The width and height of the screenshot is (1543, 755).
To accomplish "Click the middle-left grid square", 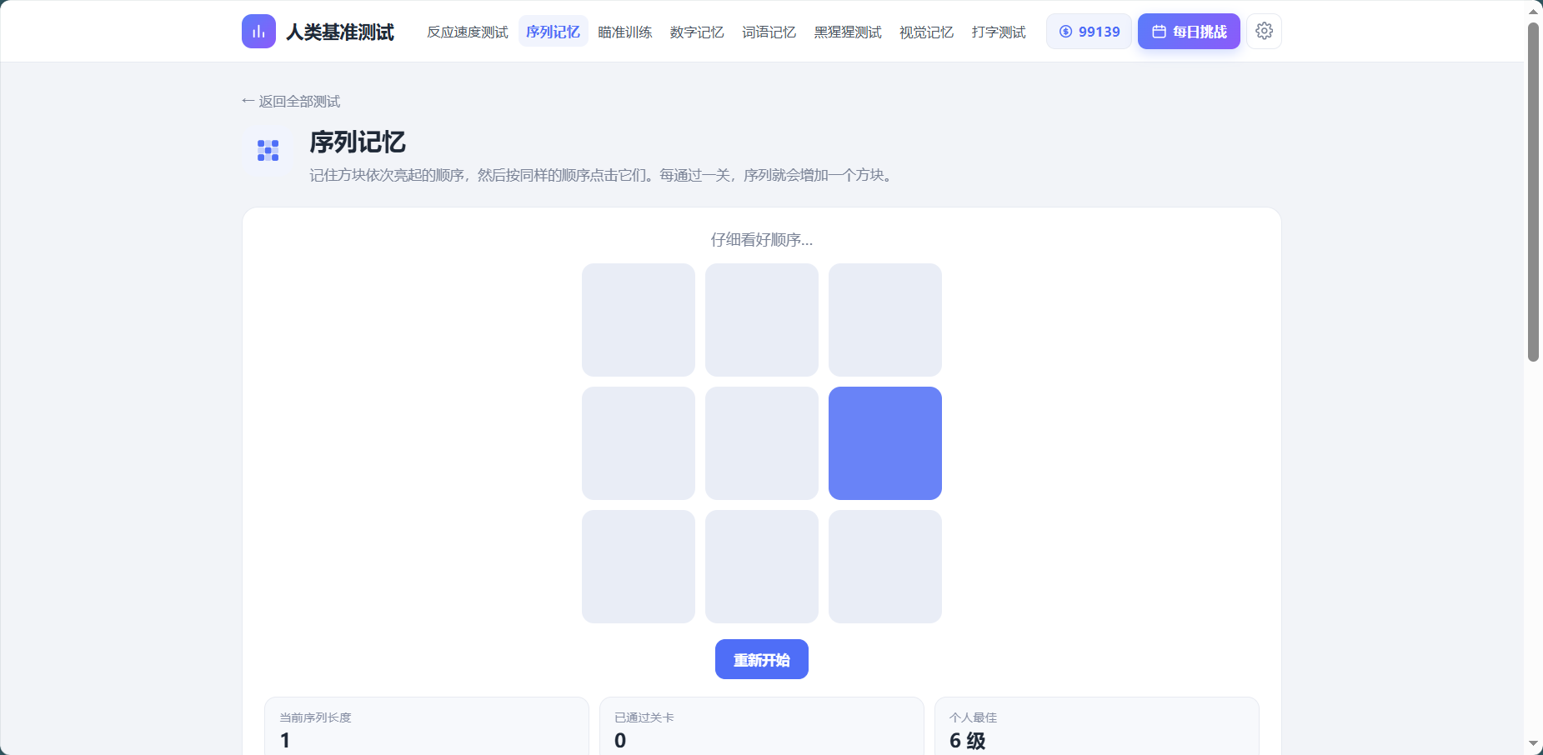I will point(639,443).
